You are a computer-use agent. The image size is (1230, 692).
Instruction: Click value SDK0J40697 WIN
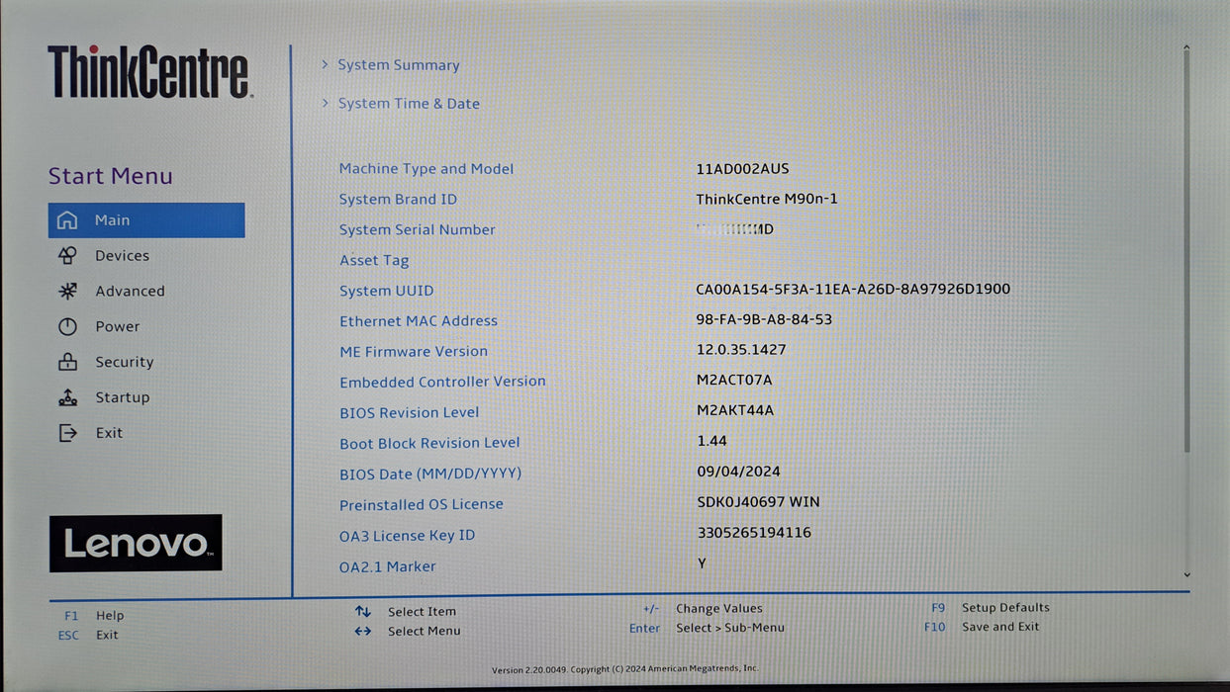(x=758, y=502)
